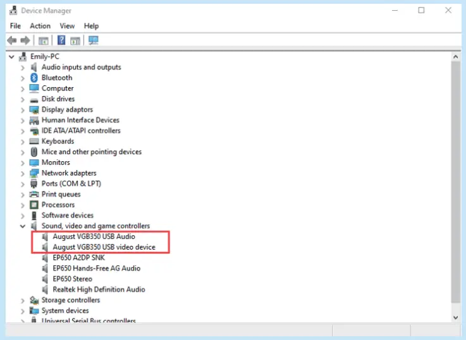466x340 pixels.
Task: Click the IDE ATA/ATAPI controllers icon
Action: click(34, 131)
